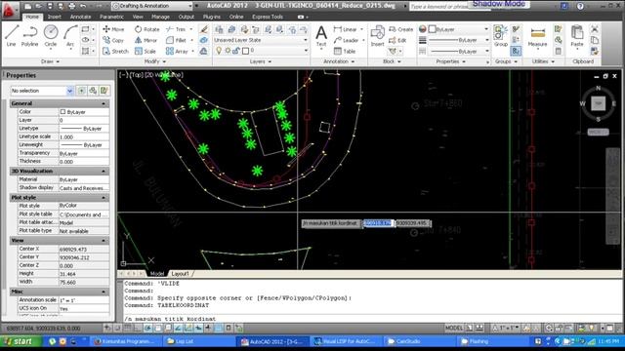Toggle layer 0 freeze sun icon

click(228, 51)
